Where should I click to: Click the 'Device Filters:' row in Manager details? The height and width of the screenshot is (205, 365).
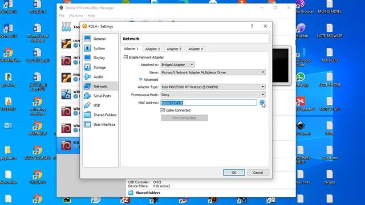pyautogui.click(x=149, y=186)
